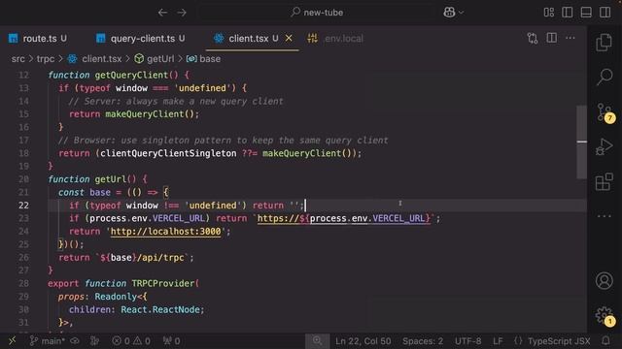Open the Manage gear menu

click(x=605, y=316)
